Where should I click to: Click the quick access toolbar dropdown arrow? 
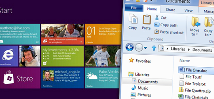[x=151, y=1]
